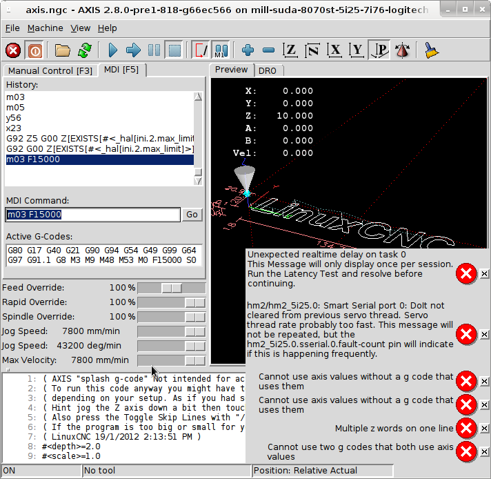Image resolution: width=491 pixels, height=479 pixels.
Task: Toggle the Emergency Stop button
Action: click(13, 50)
